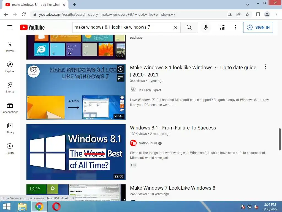Toggle Chrome side panel
This screenshot has width=282, height=212.
point(258,14)
